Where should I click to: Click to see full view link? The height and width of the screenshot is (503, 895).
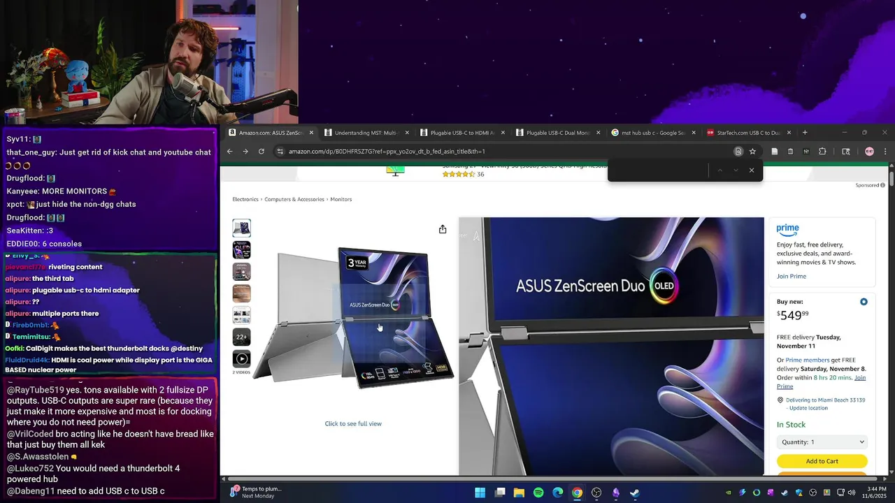pos(353,423)
